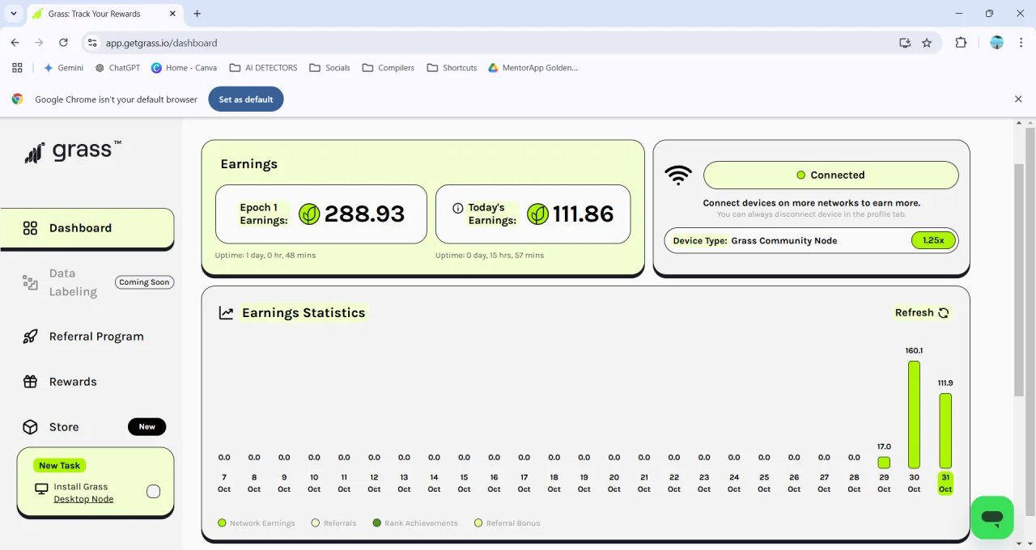Click the 1.25x multiplier badge

[x=933, y=240]
